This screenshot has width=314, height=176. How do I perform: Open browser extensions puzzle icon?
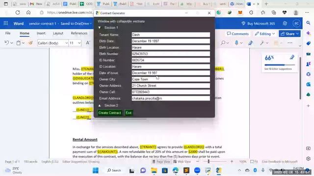click(x=251, y=13)
